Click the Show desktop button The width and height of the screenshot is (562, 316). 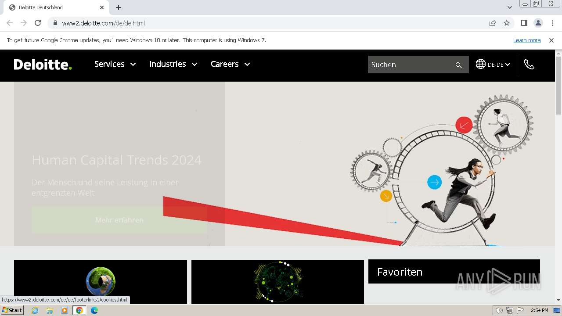pyautogui.click(x=557, y=310)
